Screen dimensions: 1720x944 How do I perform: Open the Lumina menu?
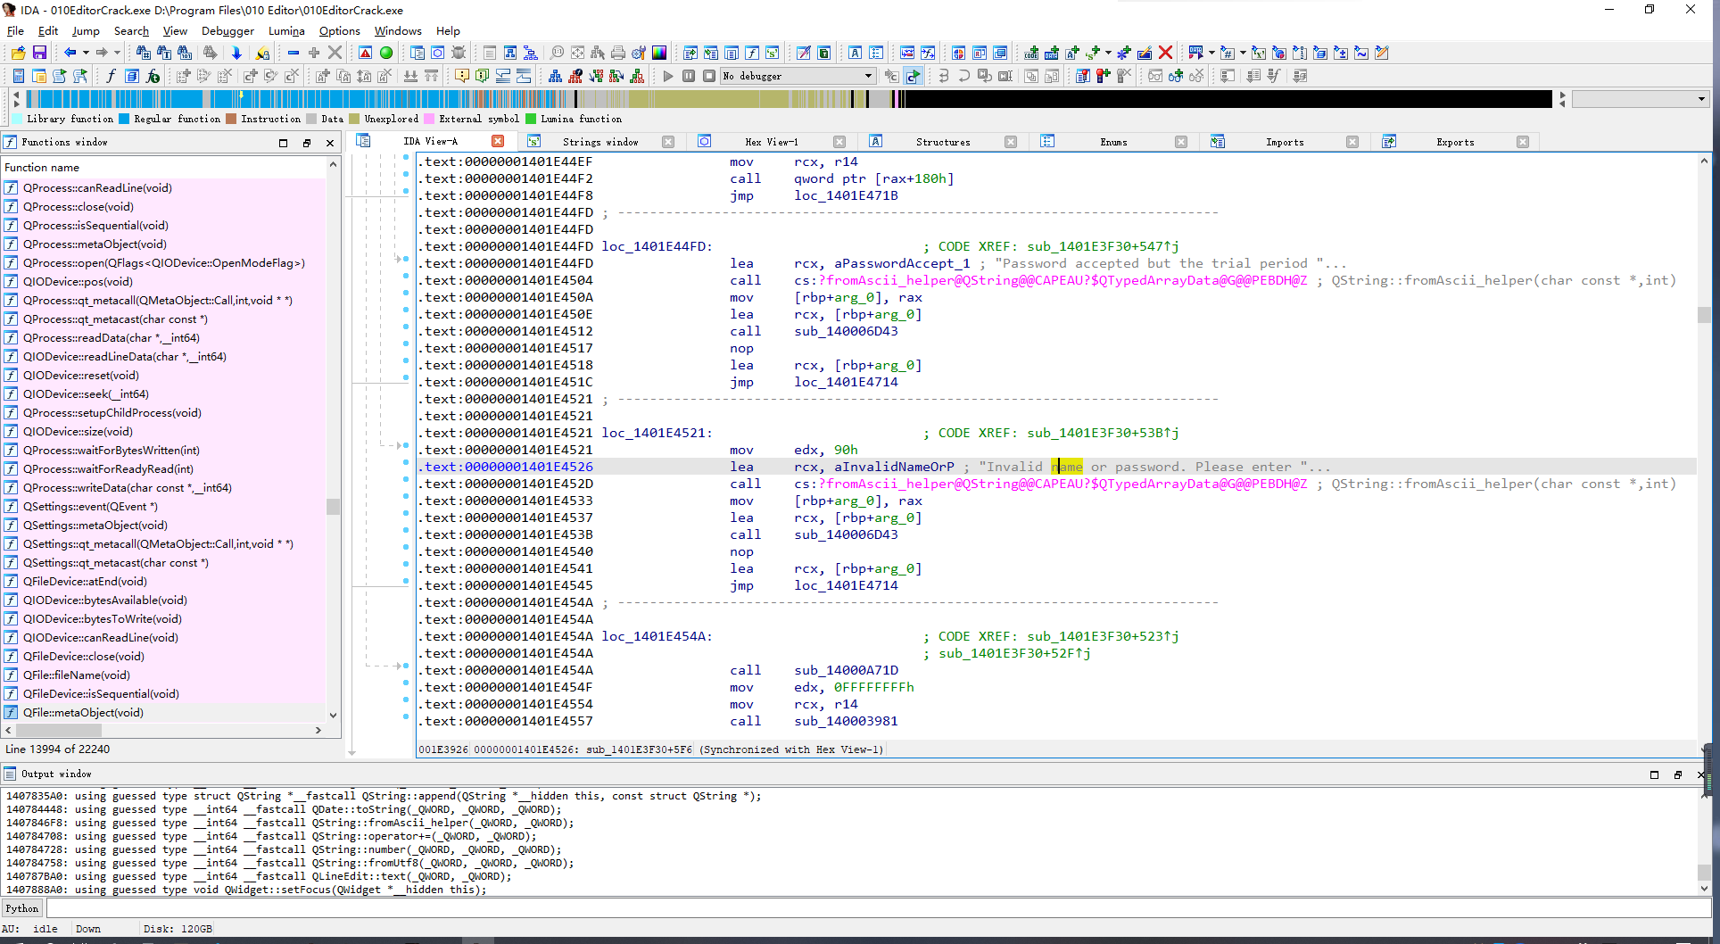coord(286,30)
